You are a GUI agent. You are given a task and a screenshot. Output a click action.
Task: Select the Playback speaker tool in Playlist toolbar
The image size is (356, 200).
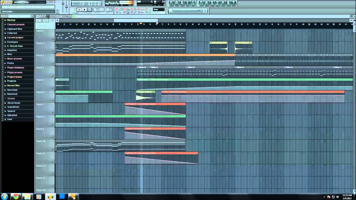point(70,16)
